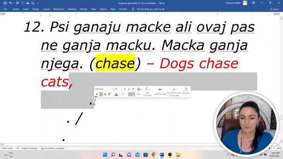Open the Chat app on the taskbar
Viewport: 283px width, 159px height.
(x=129, y=155)
